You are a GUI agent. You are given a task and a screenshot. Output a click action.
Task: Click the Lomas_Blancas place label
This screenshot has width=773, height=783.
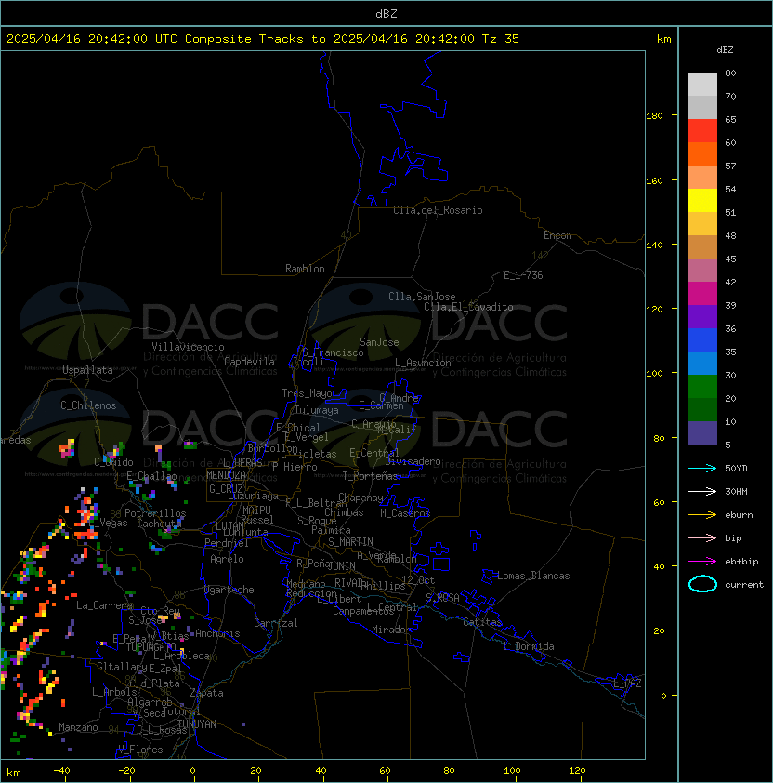533,576
